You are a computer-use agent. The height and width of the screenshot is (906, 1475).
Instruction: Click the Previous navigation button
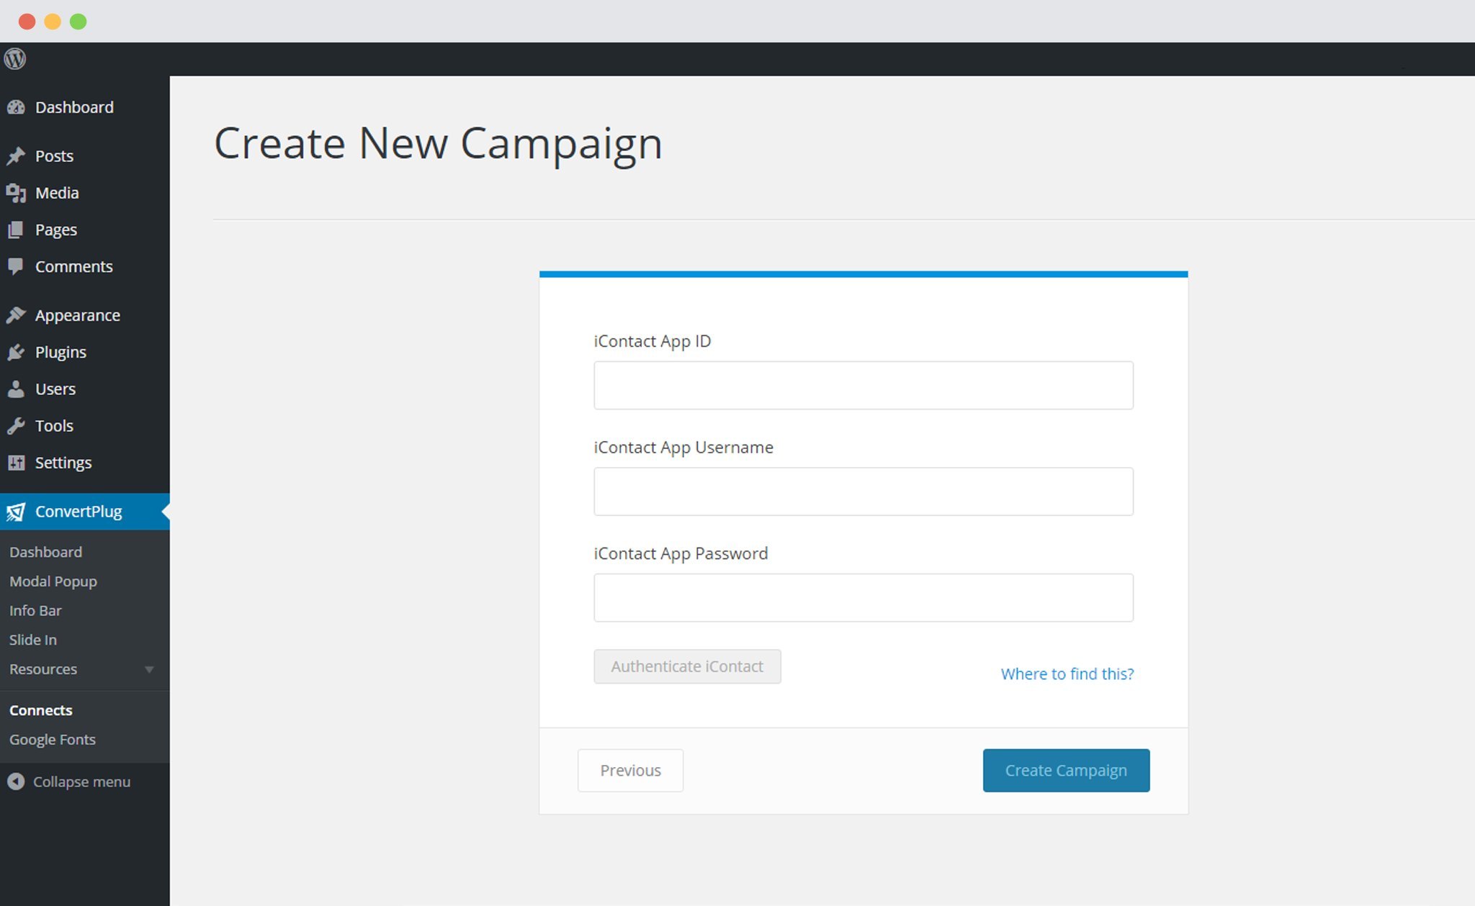[x=630, y=770]
